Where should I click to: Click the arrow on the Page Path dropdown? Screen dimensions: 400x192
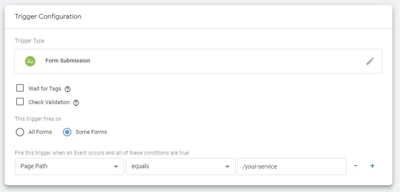click(116, 167)
